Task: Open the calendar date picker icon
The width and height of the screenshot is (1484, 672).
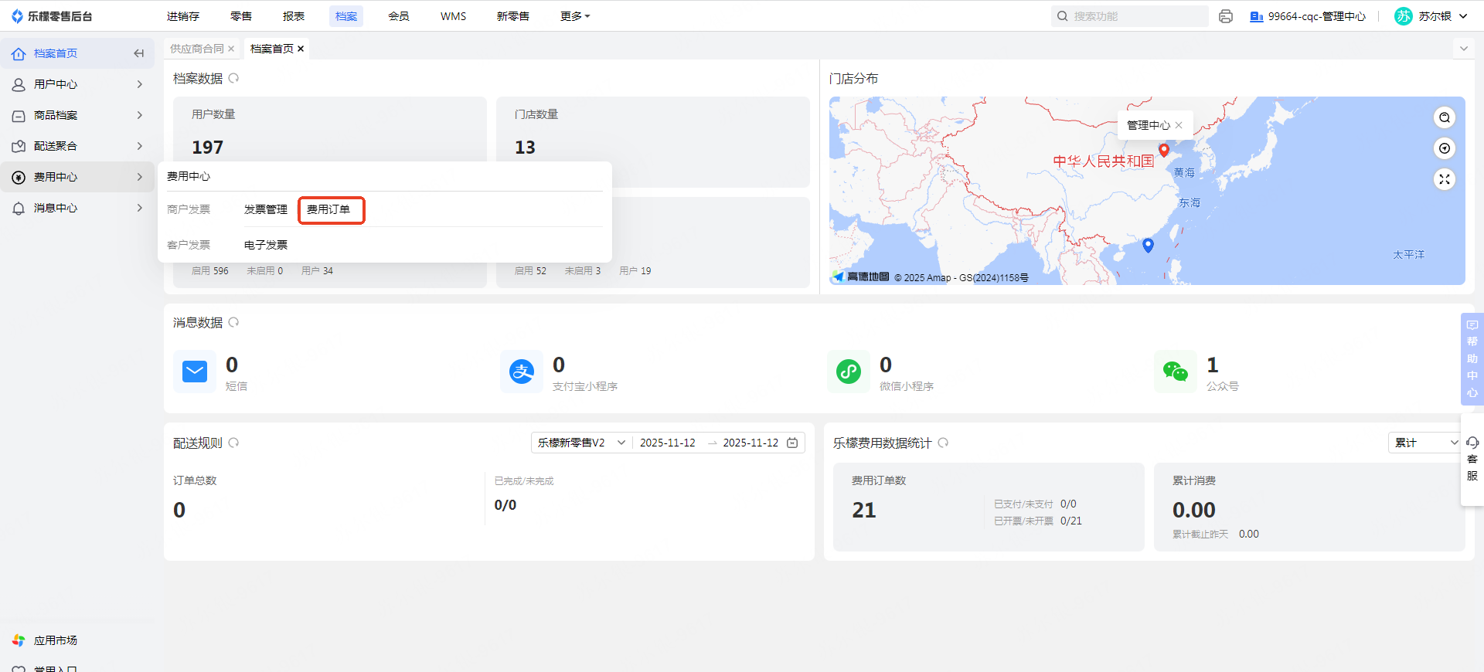Action: [792, 443]
